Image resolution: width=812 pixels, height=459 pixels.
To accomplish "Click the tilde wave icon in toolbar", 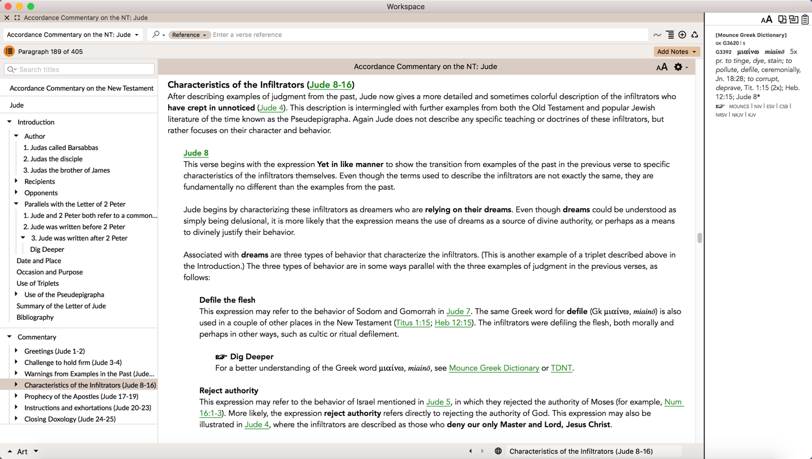I will click(657, 35).
